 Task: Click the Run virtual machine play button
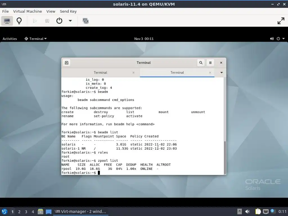pyautogui.click(x=35, y=21)
